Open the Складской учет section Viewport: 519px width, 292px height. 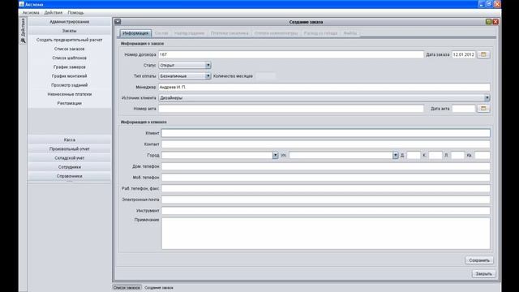70,158
